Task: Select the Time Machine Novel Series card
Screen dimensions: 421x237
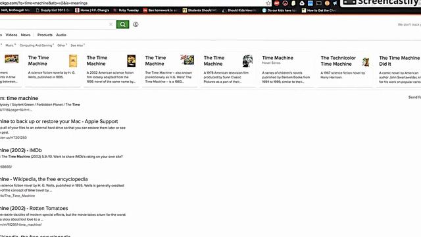Action: pos(287,69)
